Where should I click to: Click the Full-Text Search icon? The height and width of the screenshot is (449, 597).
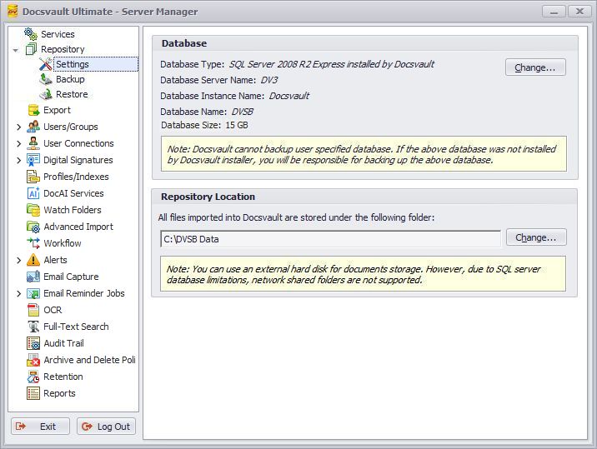[33, 327]
